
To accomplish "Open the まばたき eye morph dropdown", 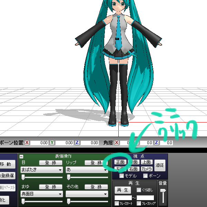I will [42, 170].
